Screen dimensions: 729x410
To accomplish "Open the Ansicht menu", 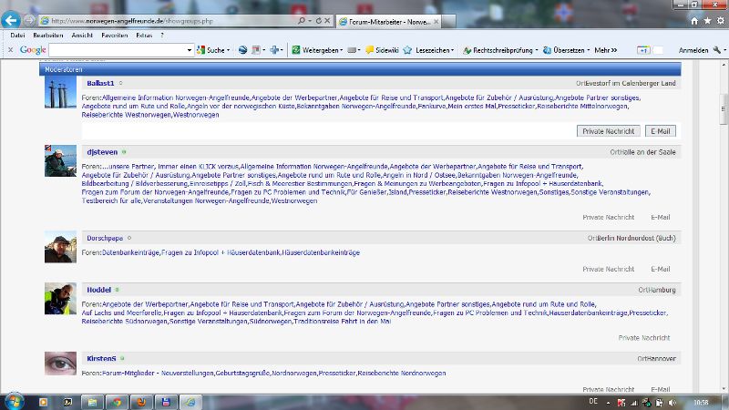I will coord(82,35).
